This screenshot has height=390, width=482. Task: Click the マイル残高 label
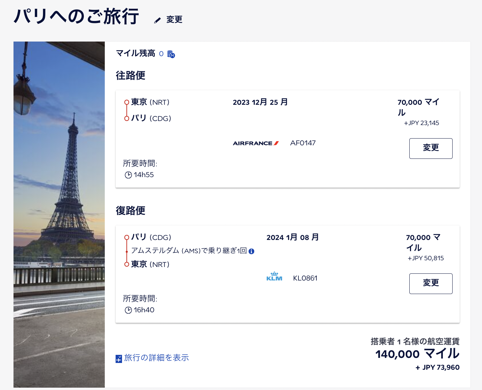coord(136,53)
